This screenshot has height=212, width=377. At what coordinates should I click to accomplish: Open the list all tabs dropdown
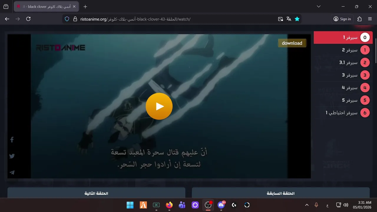pos(318,6)
